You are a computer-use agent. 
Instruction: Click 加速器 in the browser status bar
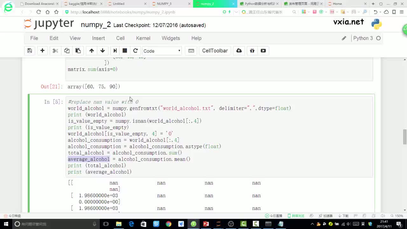click(325, 216)
